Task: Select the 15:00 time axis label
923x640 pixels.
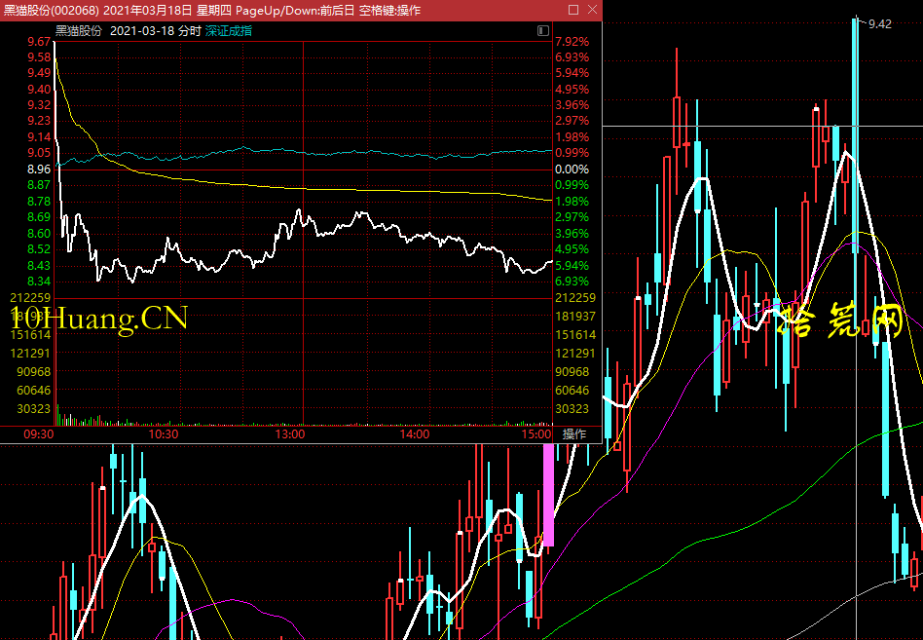Action: click(x=536, y=434)
